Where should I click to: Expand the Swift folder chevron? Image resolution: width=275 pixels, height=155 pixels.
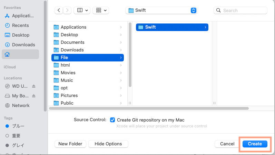point(206,27)
